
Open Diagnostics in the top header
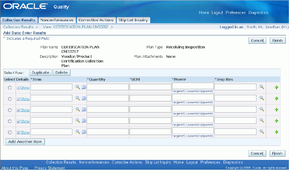point(258,13)
